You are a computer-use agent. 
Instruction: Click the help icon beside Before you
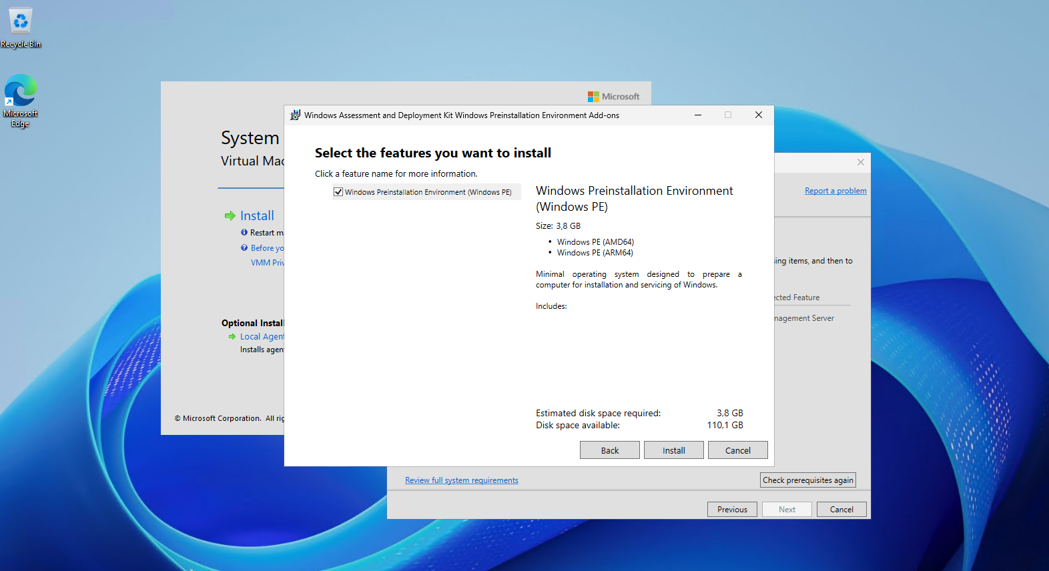coord(244,248)
